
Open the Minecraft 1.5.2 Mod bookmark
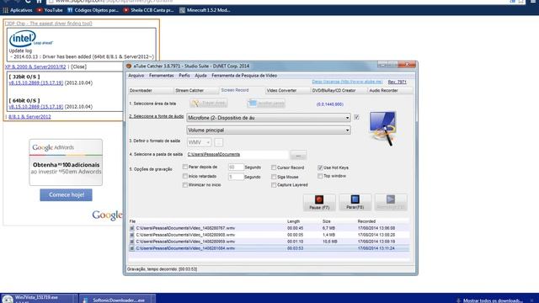click(x=205, y=10)
